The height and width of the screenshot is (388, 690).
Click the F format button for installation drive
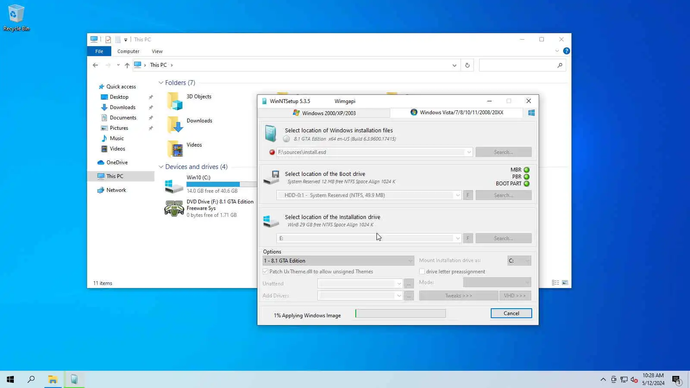468,238
